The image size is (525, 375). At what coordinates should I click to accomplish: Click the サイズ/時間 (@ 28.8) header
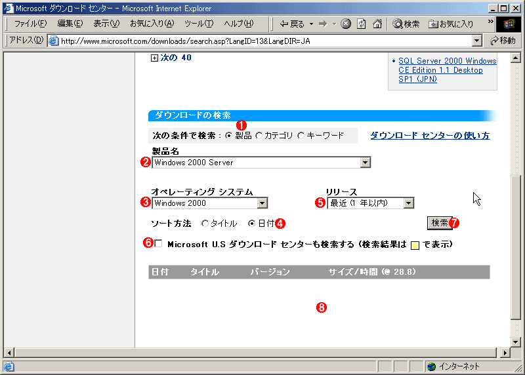pos(371,272)
